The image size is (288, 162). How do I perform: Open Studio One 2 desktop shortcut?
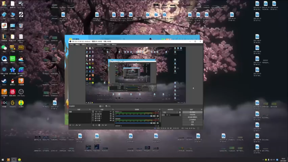pyautogui.click(x=21, y=4)
